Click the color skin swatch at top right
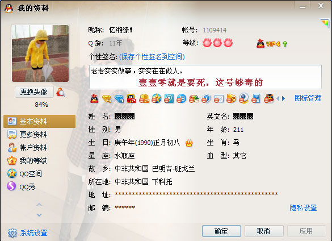 point(325,23)
